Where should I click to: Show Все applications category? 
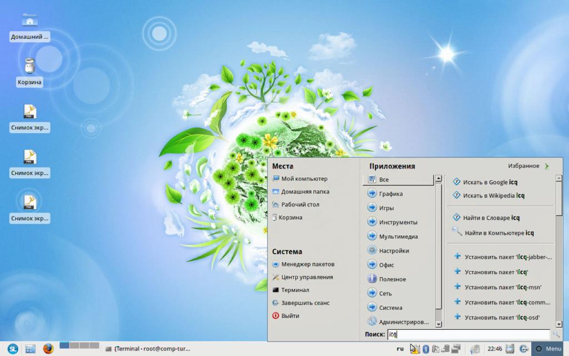tap(398, 180)
